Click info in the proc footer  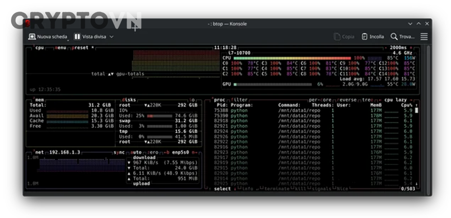pyautogui.click(x=248, y=188)
